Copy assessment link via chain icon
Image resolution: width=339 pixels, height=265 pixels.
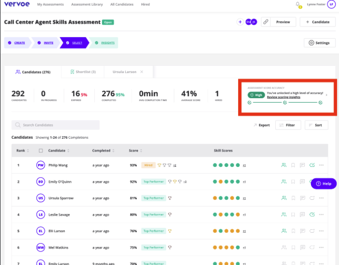click(x=265, y=22)
